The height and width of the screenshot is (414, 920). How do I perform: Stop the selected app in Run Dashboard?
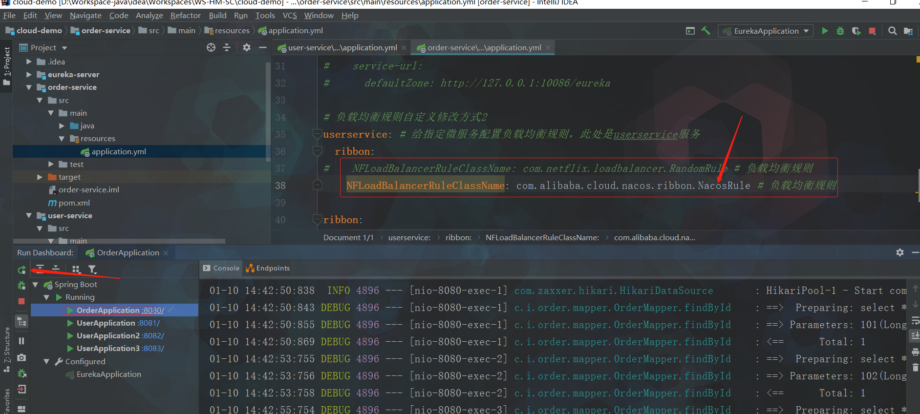[21, 301]
